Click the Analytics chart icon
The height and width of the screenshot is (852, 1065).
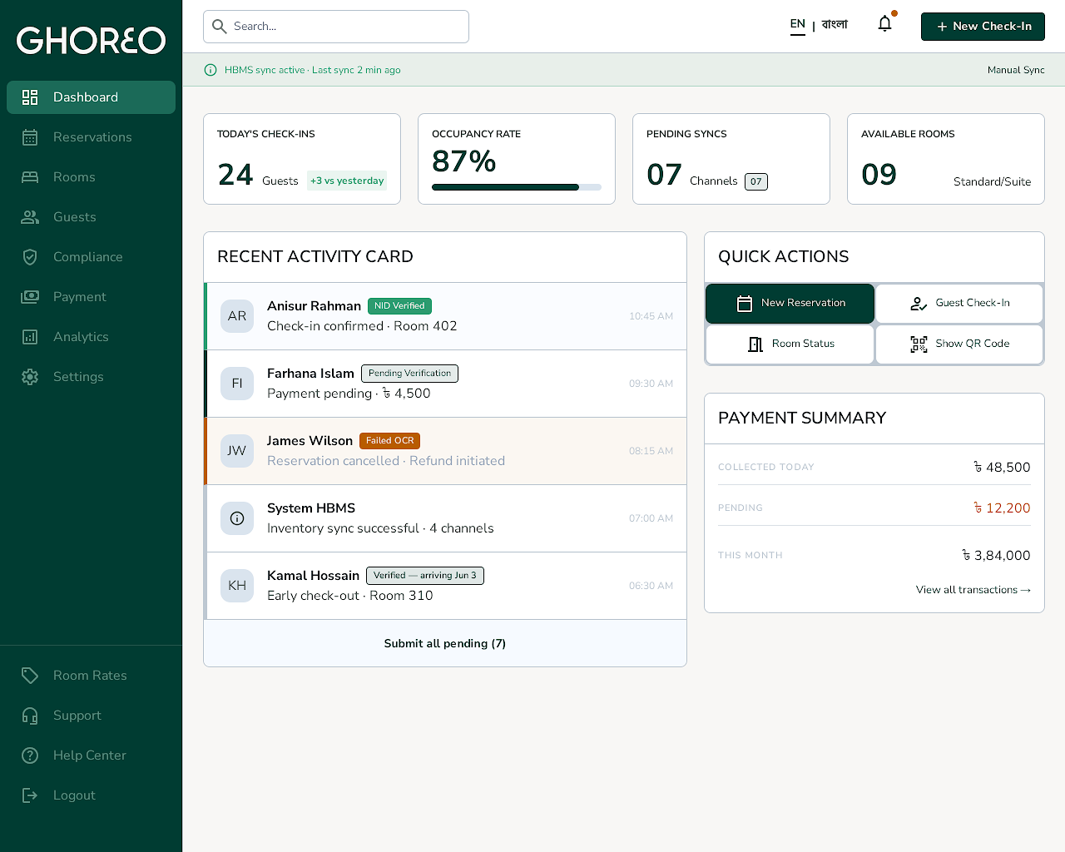pyautogui.click(x=30, y=337)
